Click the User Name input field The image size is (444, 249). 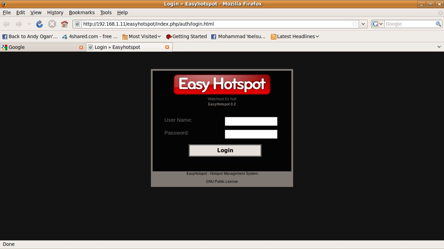tap(251, 121)
